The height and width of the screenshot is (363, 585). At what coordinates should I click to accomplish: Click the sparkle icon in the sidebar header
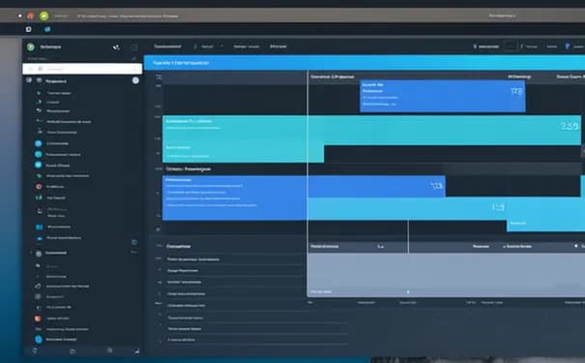tap(116, 47)
